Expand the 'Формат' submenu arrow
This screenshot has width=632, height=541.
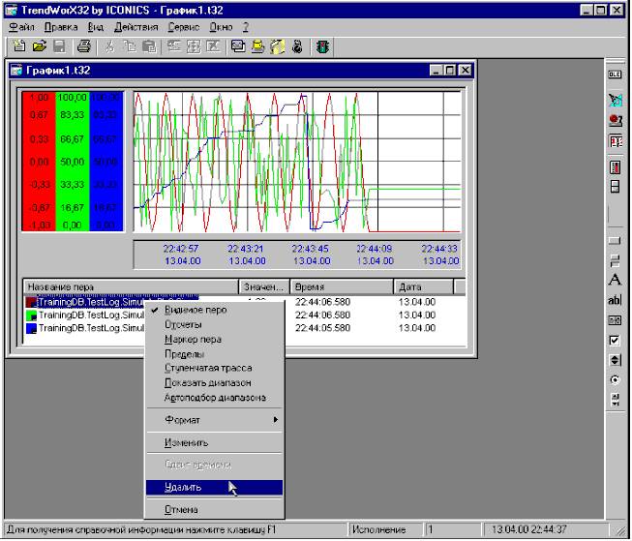pyautogui.click(x=276, y=420)
